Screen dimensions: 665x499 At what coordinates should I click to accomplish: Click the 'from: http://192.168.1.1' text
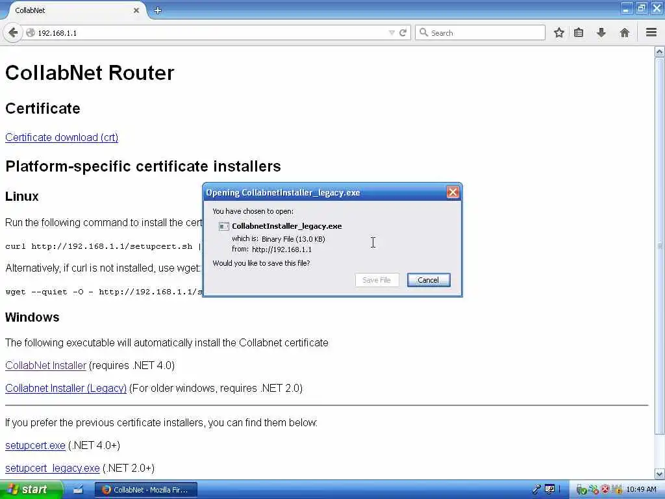point(272,249)
